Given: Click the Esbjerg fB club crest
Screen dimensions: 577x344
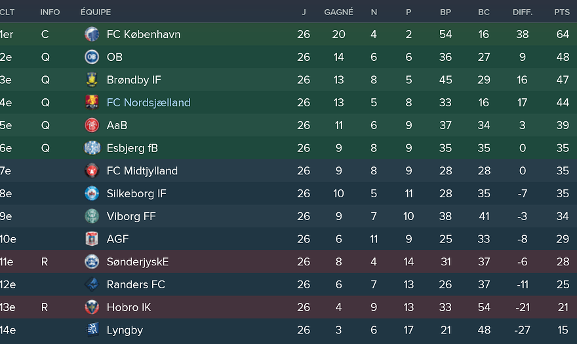Looking at the screenshot, I should point(92,148).
